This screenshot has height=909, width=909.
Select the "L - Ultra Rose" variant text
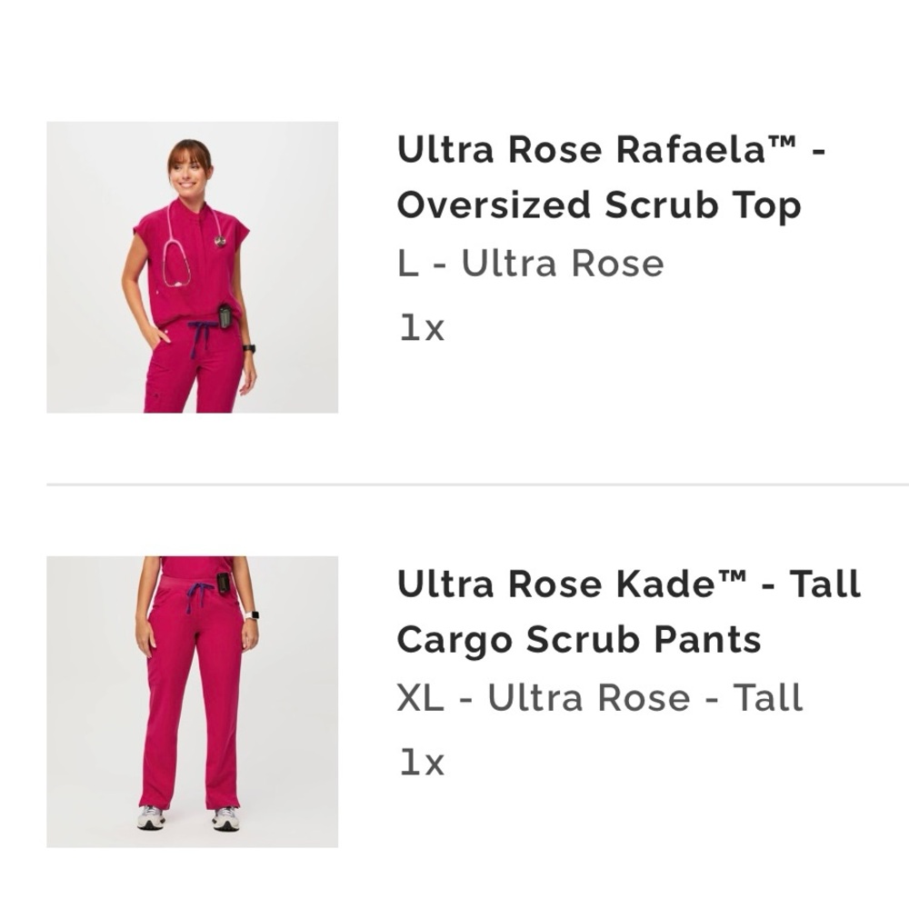pyautogui.click(x=530, y=264)
